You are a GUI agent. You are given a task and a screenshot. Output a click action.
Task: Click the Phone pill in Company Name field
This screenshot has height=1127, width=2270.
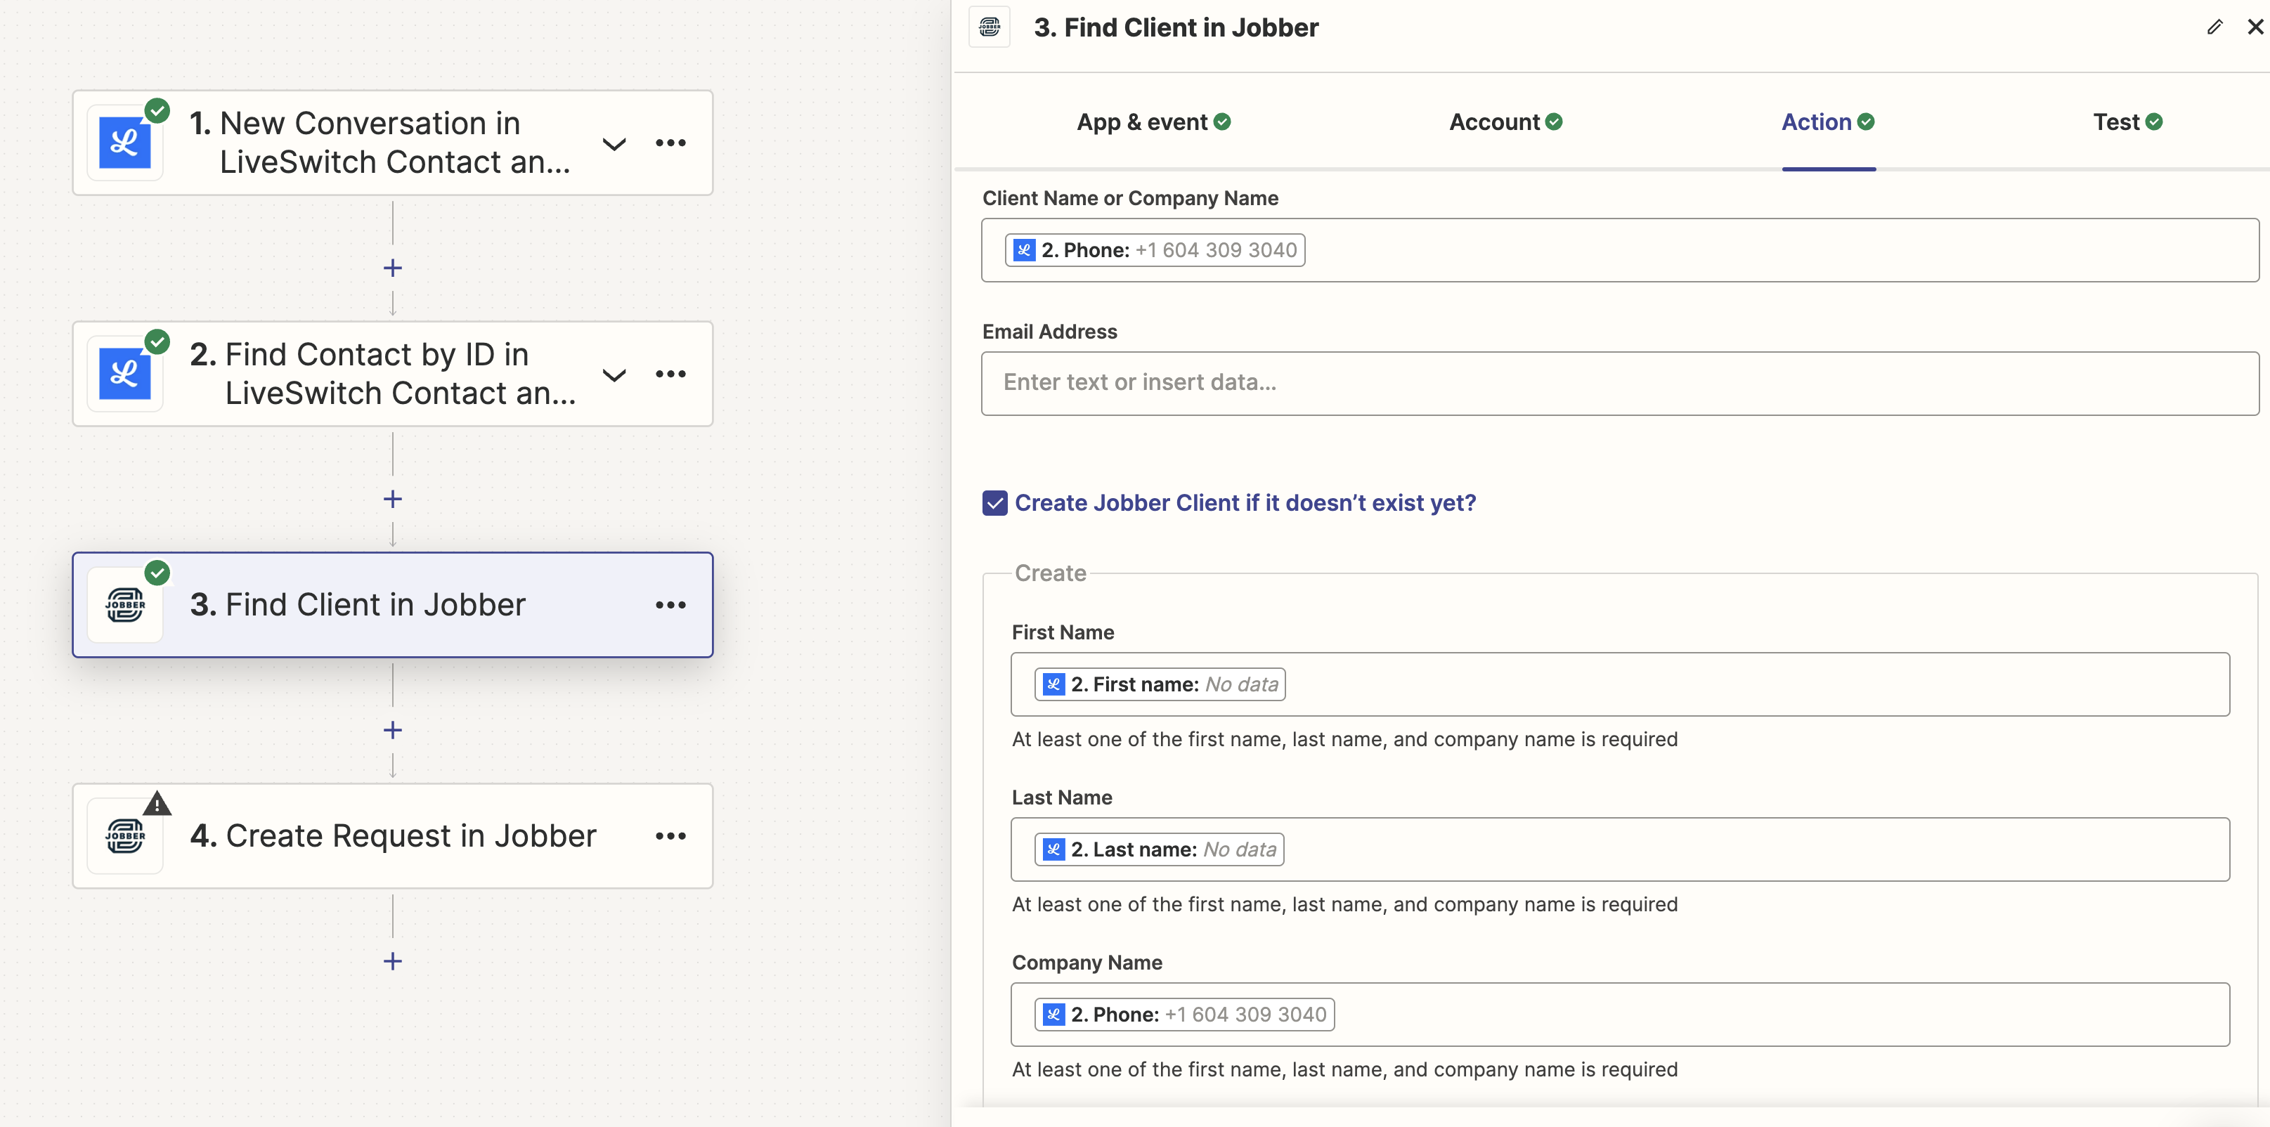click(x=1184, y=1014)
